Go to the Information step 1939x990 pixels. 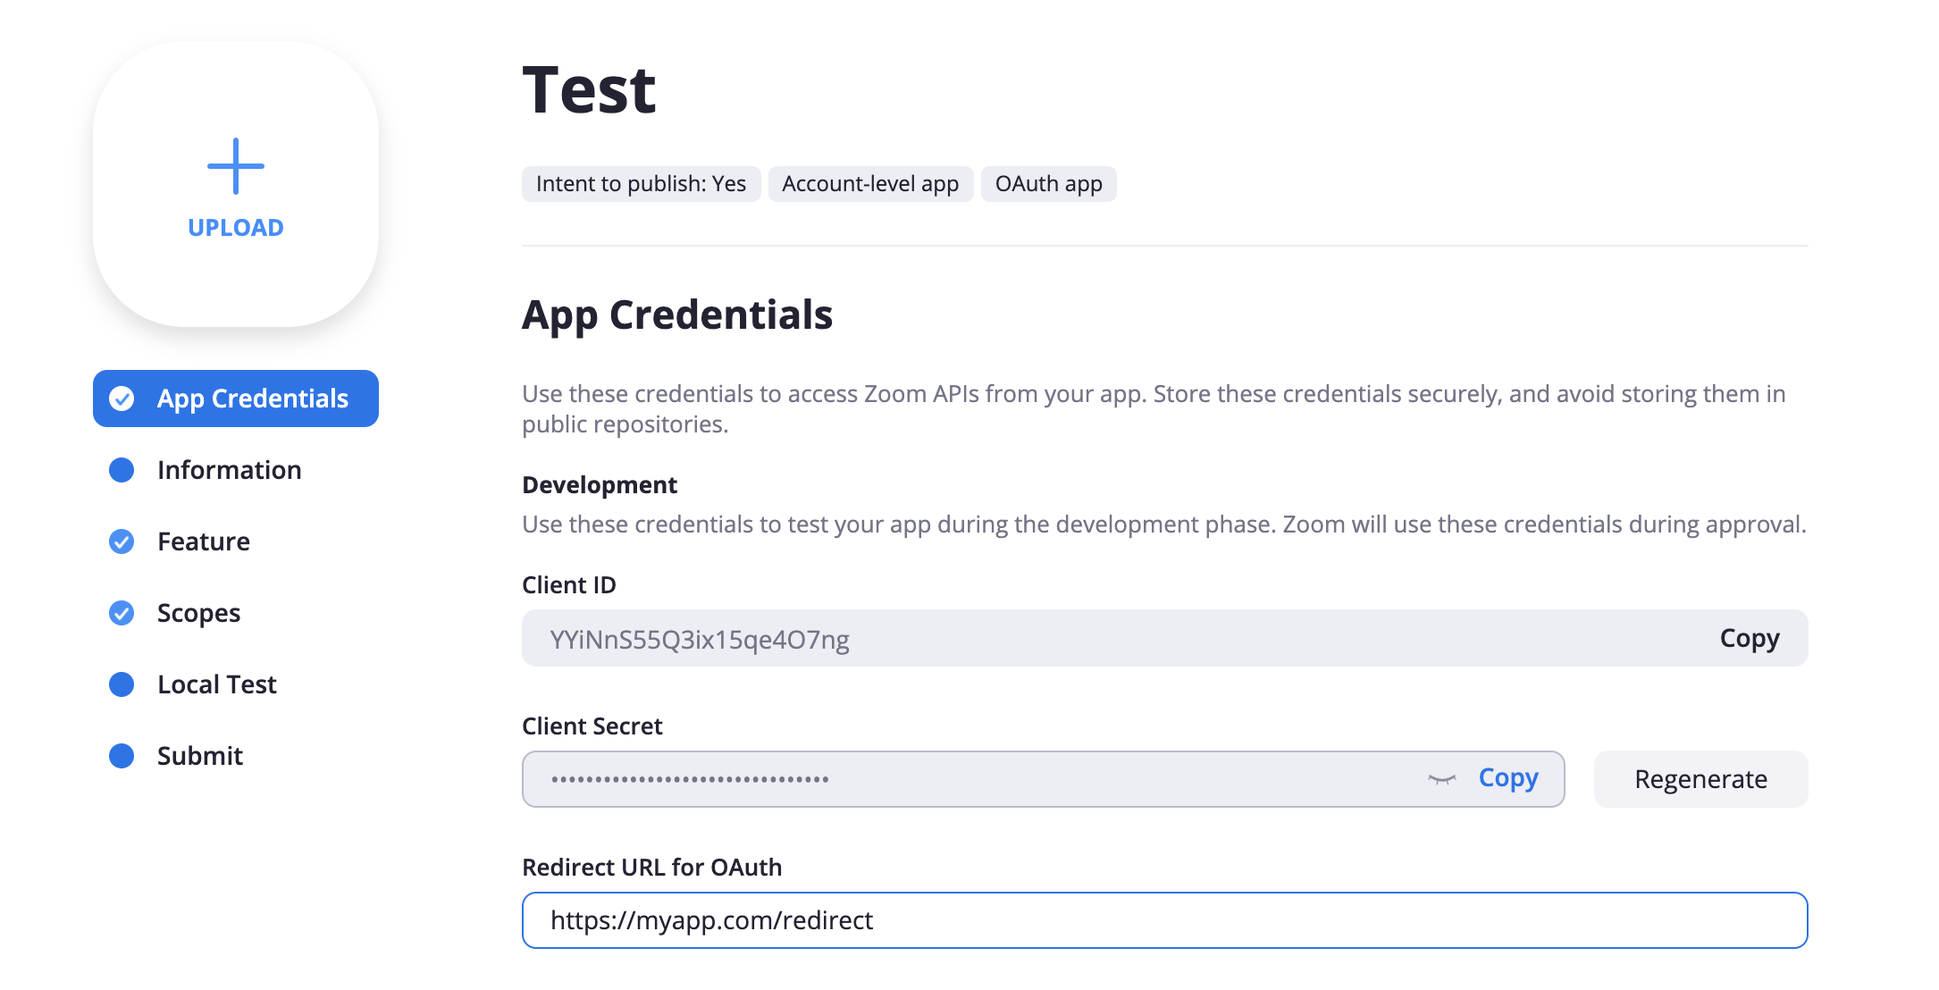(x=229, y=470)
